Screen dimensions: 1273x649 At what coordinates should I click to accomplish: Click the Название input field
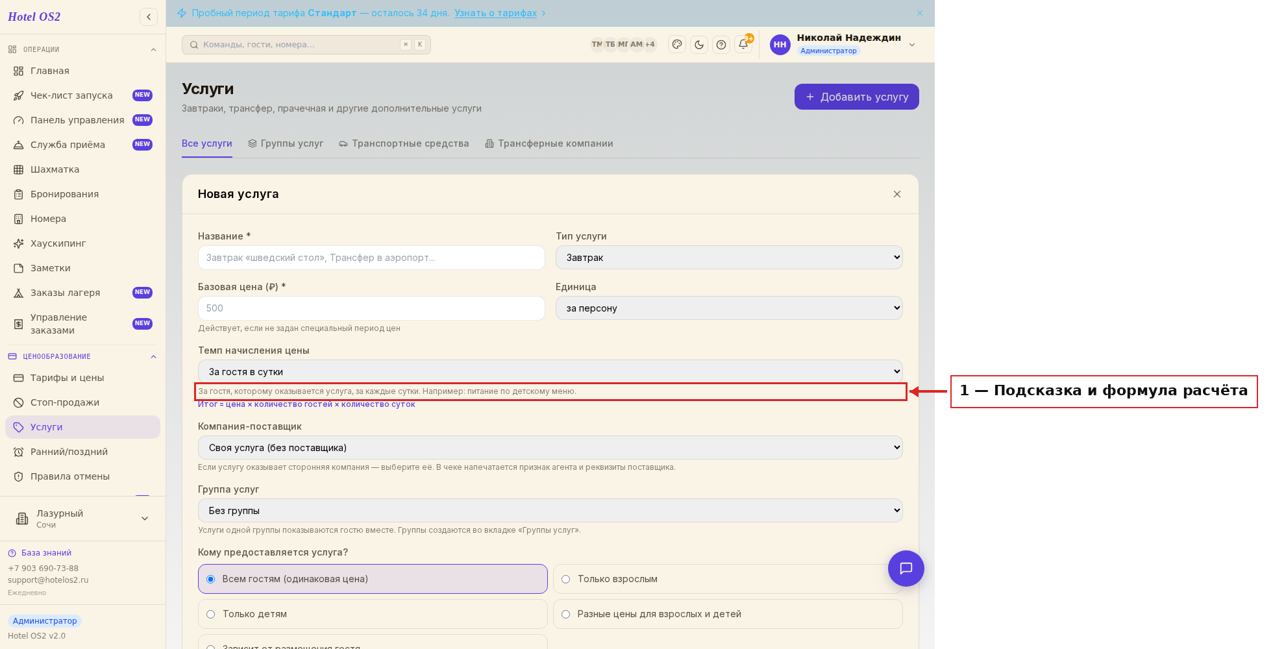coord(371,258)
